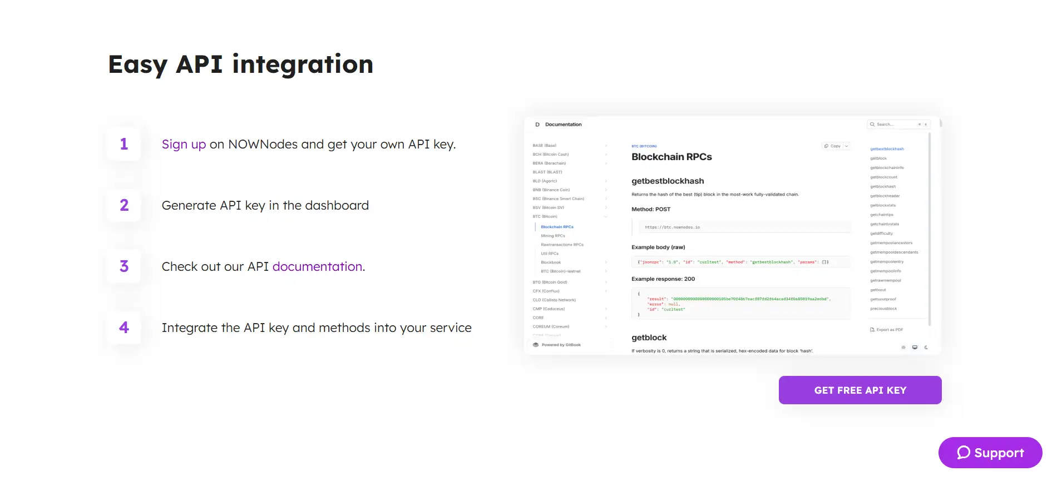Image resolution: width=1052 pixels, height=481 pixels.
Task: Open the API documentation link
Action: click(x=317, y=267)
